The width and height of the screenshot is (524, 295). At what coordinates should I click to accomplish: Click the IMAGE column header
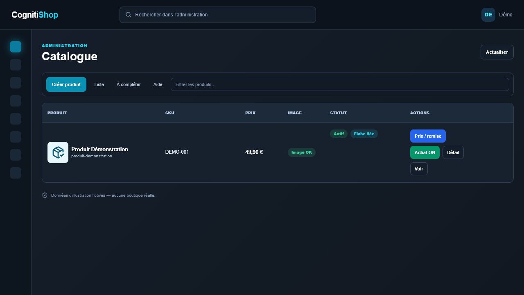click(295, 113)
